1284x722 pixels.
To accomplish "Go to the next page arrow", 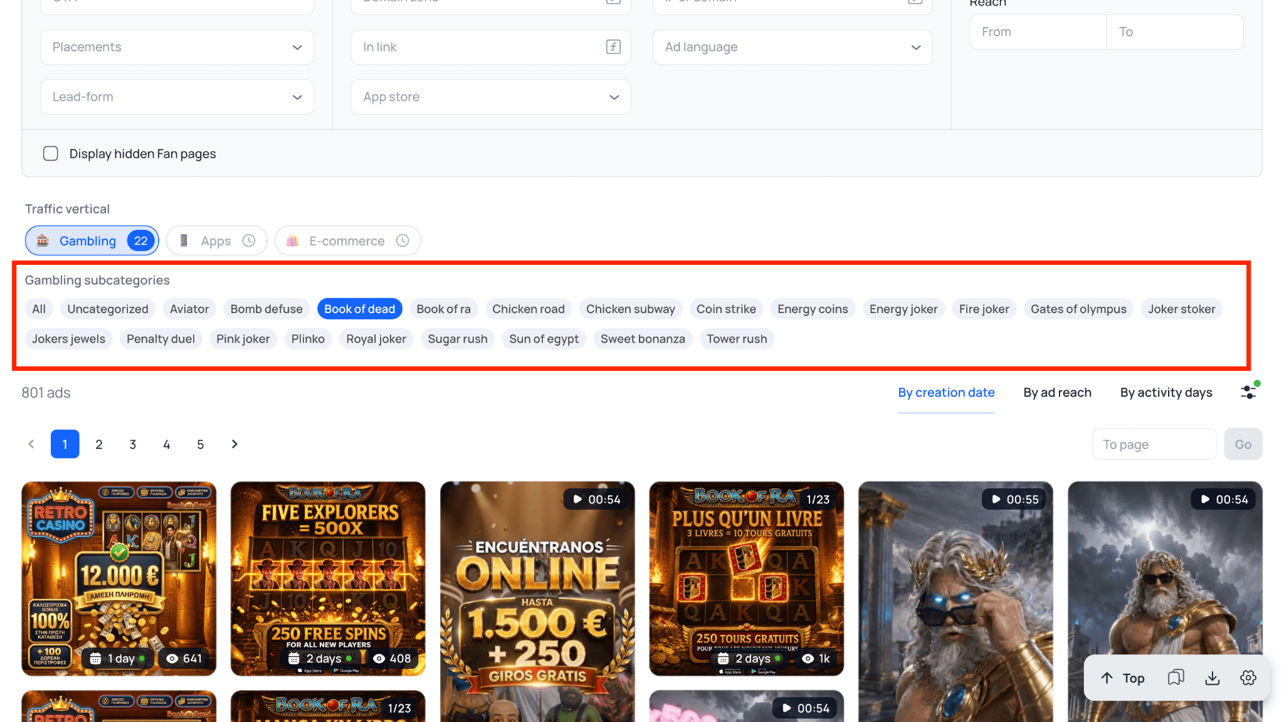I will tap(234, 444).
